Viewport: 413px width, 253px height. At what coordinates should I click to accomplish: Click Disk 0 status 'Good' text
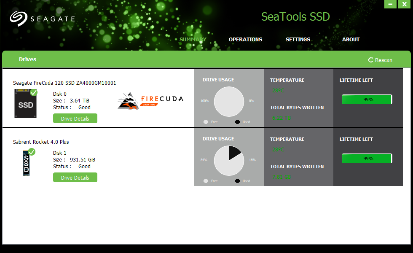(84, 108)
